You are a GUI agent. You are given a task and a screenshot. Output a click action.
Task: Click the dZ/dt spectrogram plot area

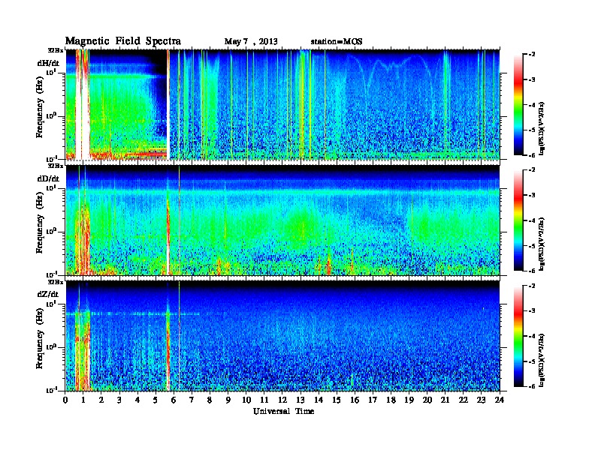(282, 336)
